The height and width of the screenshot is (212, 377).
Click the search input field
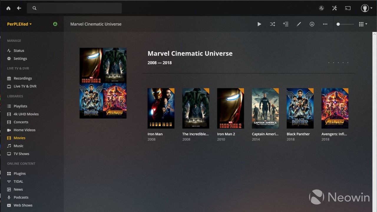tap(74, 8)
